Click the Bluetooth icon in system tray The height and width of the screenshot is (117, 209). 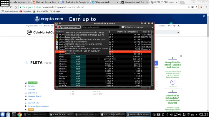167,114
